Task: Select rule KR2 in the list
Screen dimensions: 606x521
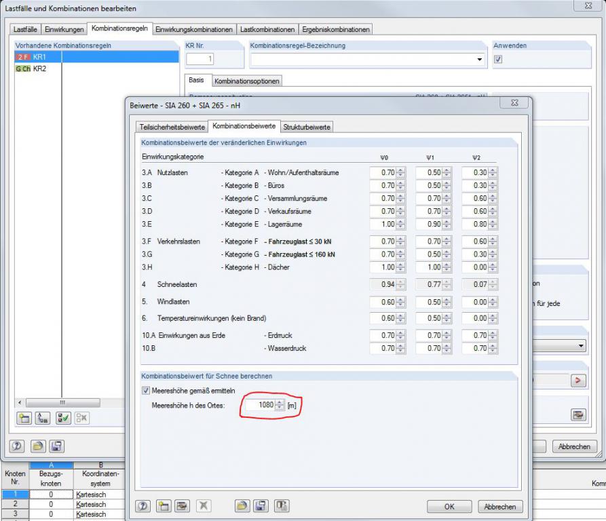Action: (96, 69)
